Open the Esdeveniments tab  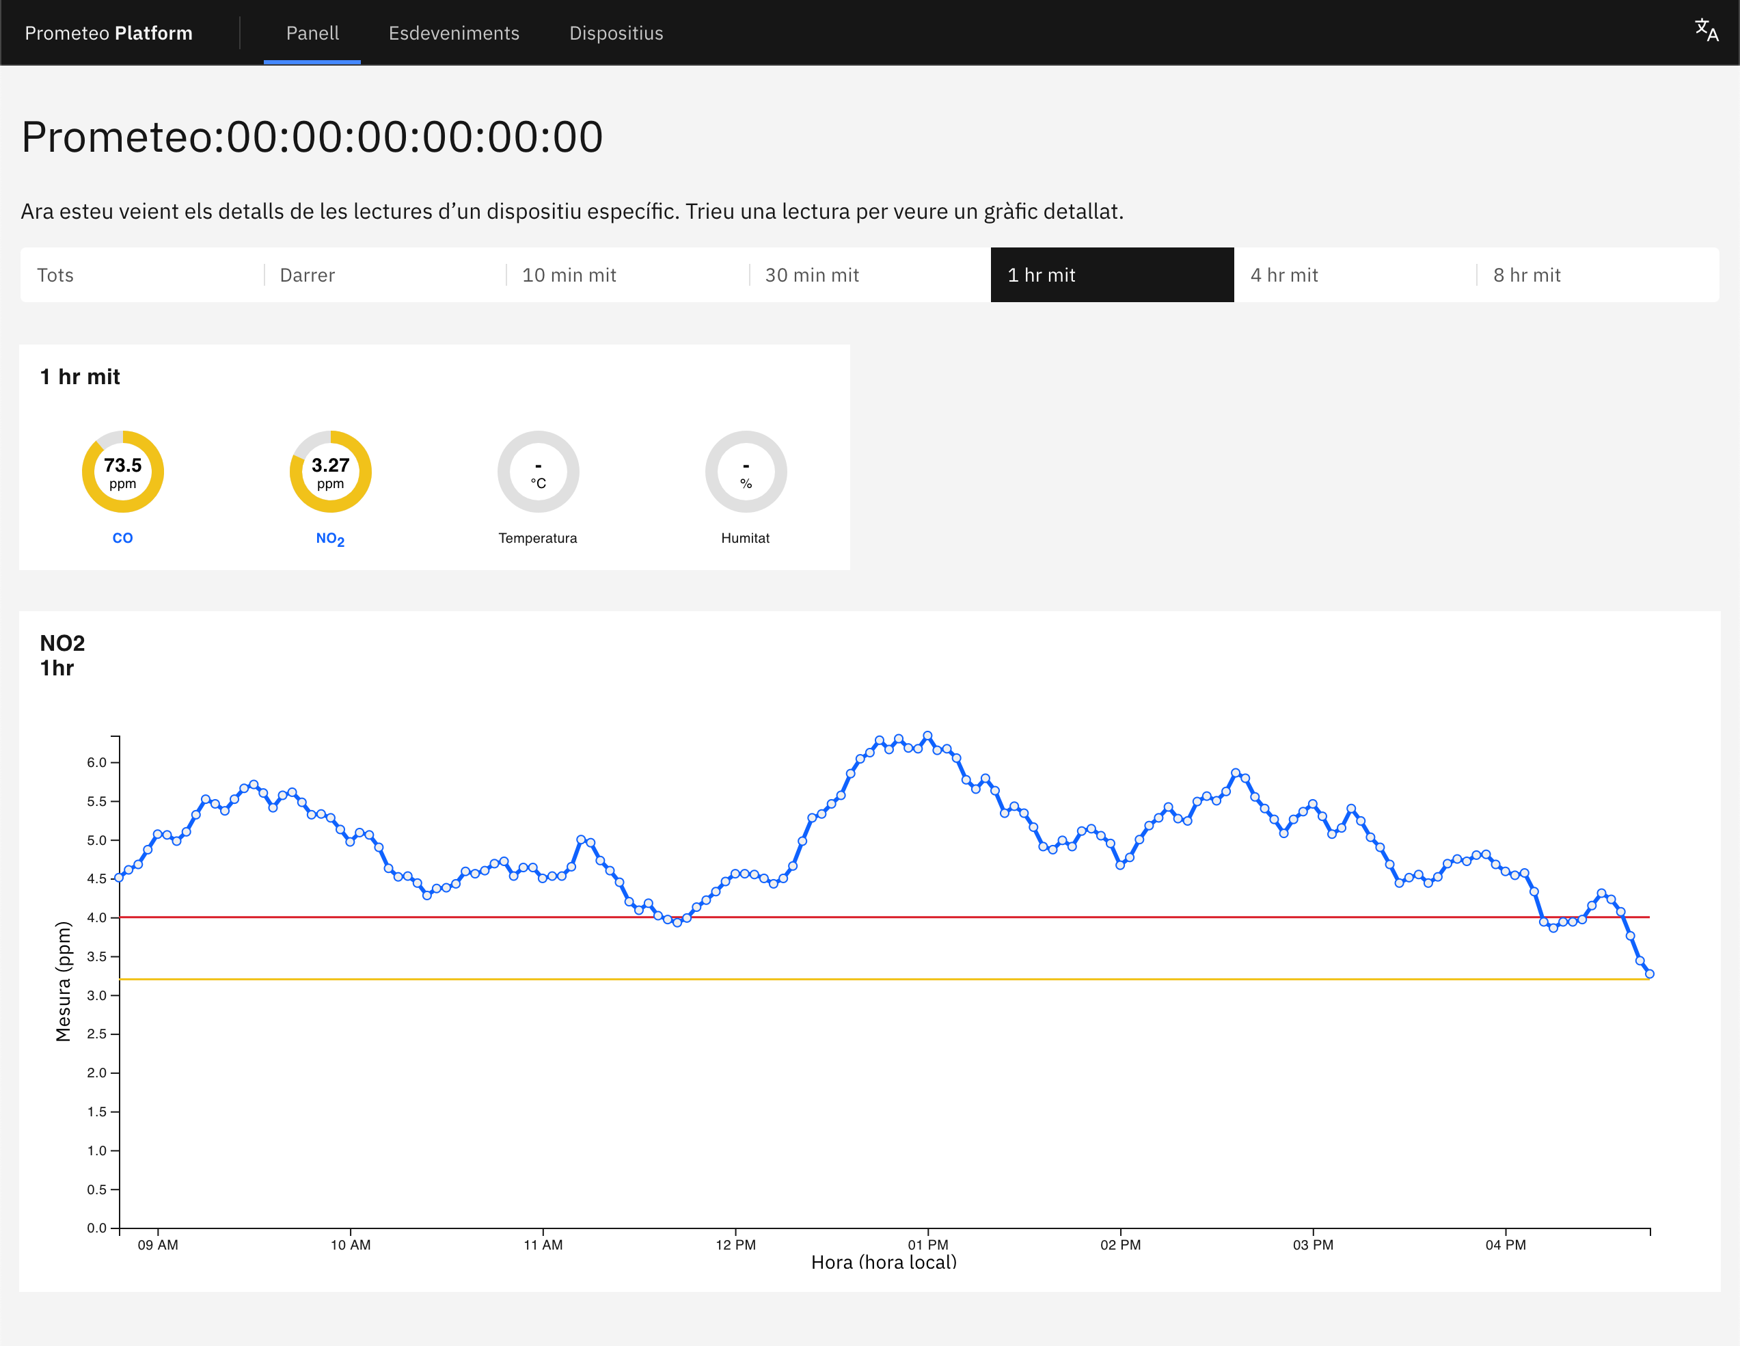click(x=454, y=33)
